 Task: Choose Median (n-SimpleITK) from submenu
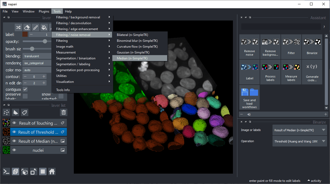[x=132, y=58]
